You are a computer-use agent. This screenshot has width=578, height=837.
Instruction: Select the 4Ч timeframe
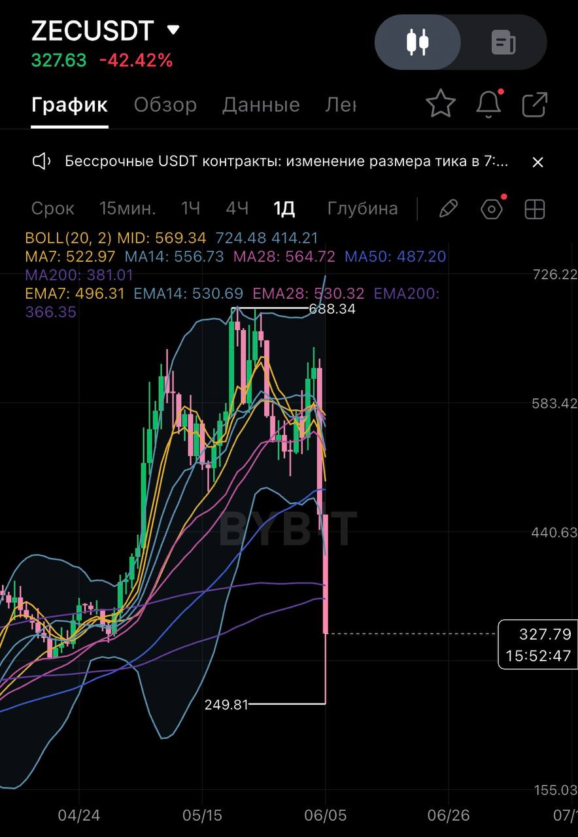(237, 209)
